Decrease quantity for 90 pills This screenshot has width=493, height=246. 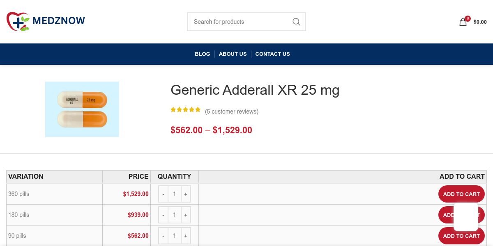point(163,236)
